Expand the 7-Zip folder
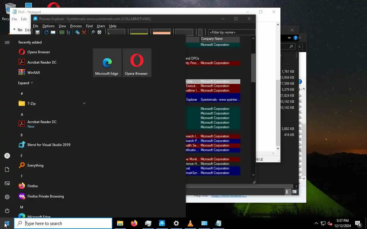The width and height of the screenshot is (367, 229). pos(84,103)
